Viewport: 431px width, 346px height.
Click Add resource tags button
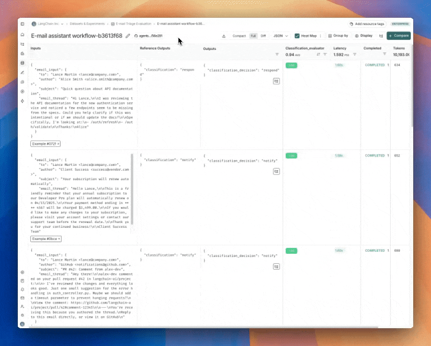[367, 24]
